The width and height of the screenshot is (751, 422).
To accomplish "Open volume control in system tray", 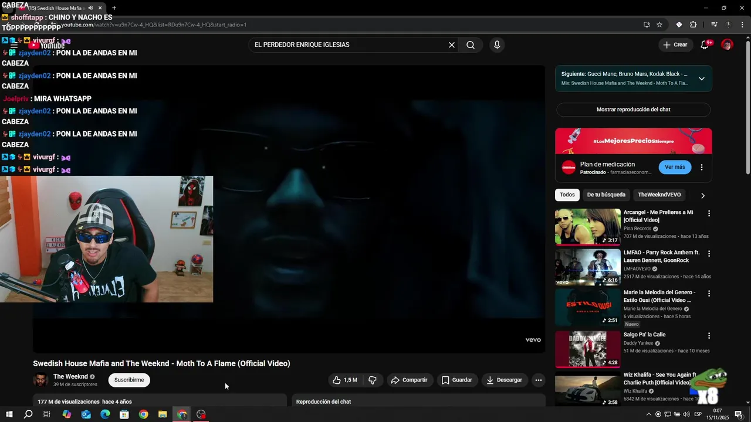I will [x=686, y=414].
